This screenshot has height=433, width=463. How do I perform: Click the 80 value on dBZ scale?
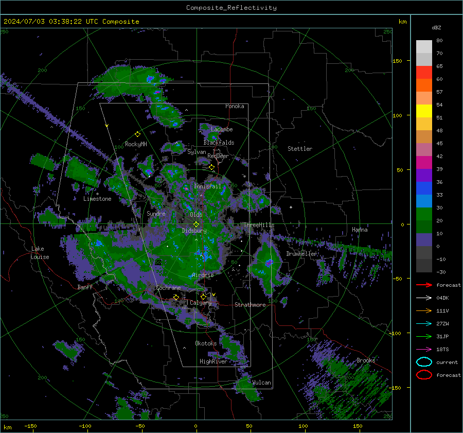pyautogui.click(x=439, y=41)
